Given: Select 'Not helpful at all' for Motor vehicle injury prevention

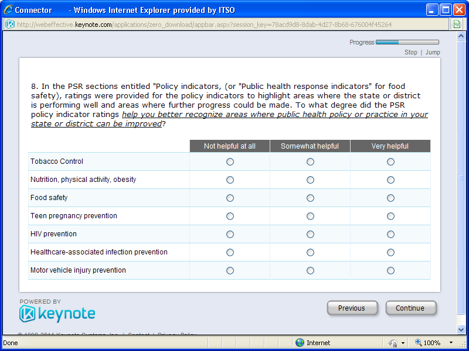Looking at the screenshot, I should [230, 270].
